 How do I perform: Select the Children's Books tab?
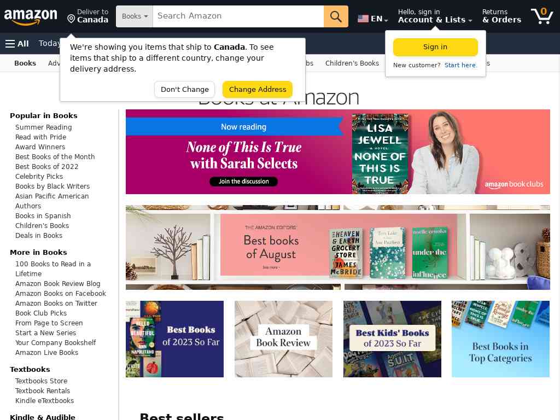coord(352,63)
